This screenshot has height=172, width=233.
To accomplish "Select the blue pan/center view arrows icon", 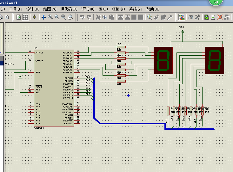I will pos(43,17).
